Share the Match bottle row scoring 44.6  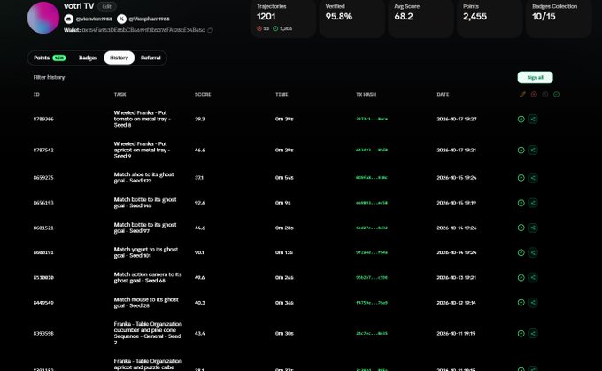point(533,228)
